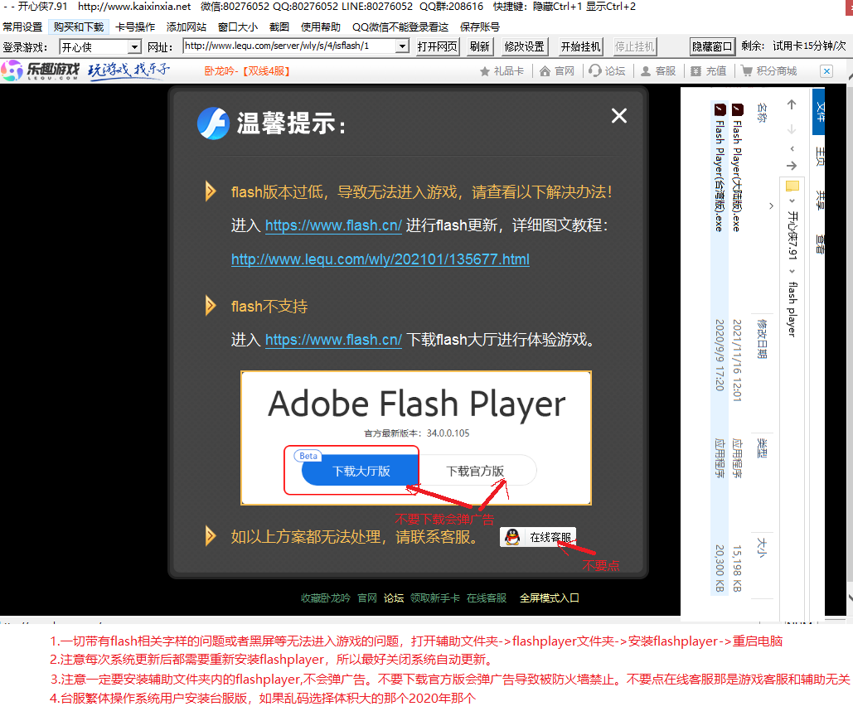Open the 购买和下载 menu
The image size is (853, 716).
tap(78, 27)
